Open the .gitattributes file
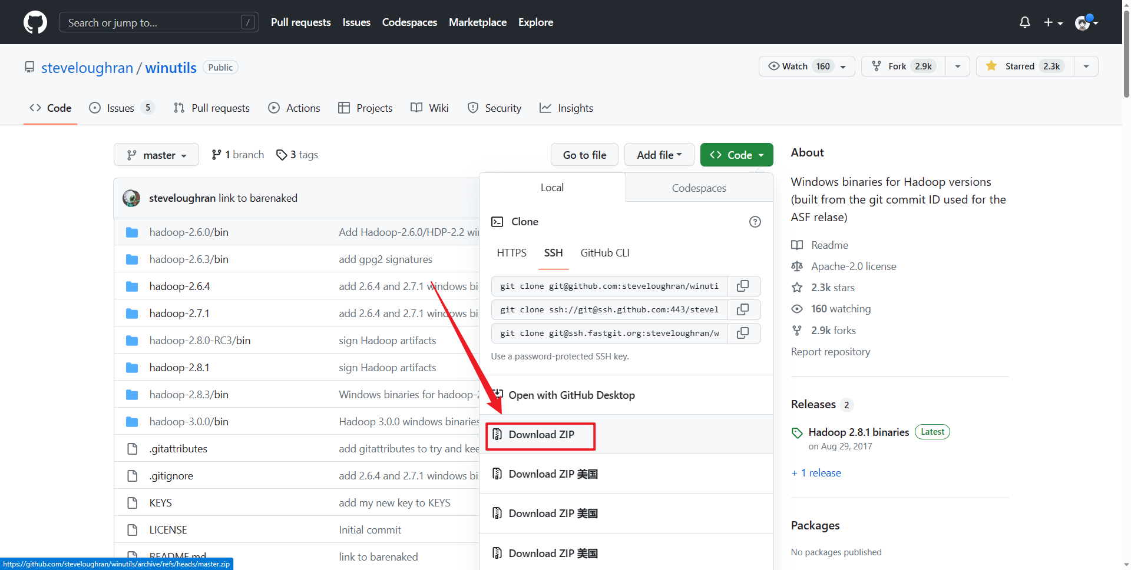The width and height of the screenshot is (1131, 570). 178,449
